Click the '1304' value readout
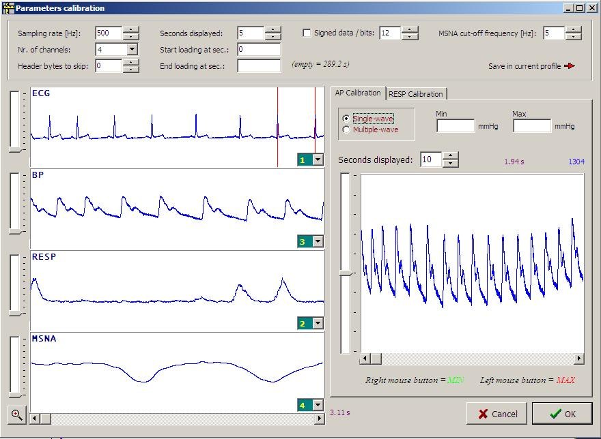This screenshot has width=601, height=439. click(x=576, y=162)
